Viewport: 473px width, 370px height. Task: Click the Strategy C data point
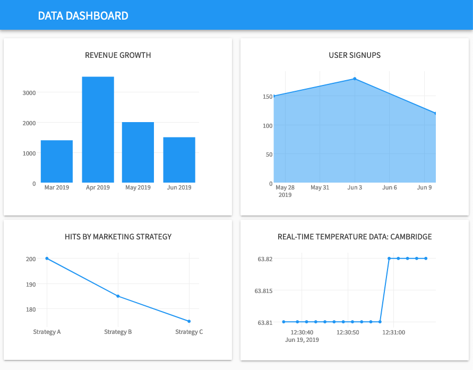click(x=189, y=321)
